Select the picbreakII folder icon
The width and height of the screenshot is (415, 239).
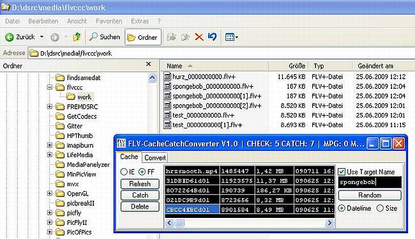tap(60, 203)
